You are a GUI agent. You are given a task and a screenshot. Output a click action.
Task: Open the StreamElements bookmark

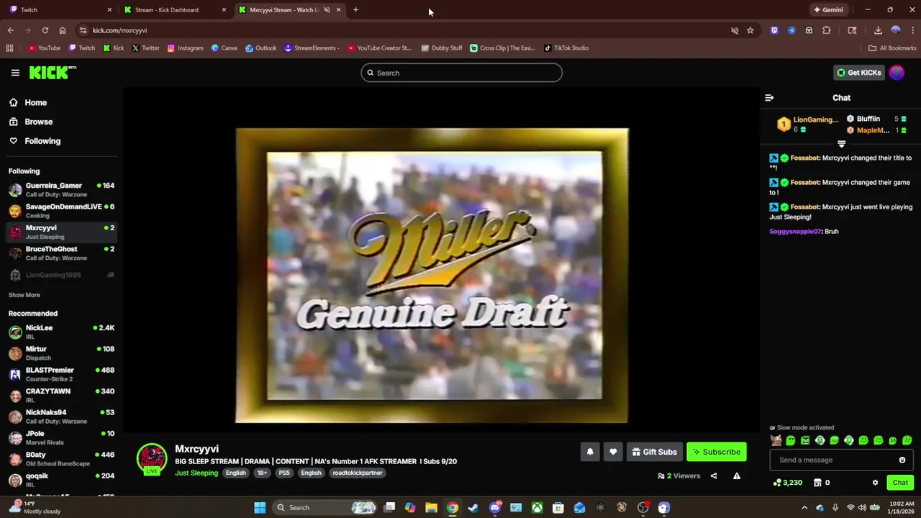pos(312,48)
